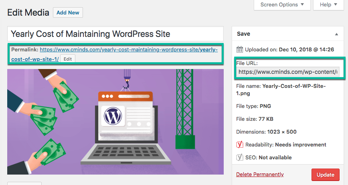Screen dimensions: 348x185
Task: Click the Edit Media heading
Action: click(x=28, y=13)
